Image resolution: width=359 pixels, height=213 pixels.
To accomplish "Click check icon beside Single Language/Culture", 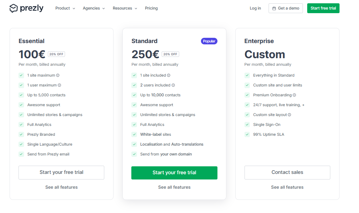I will click(x=21, y=144).
